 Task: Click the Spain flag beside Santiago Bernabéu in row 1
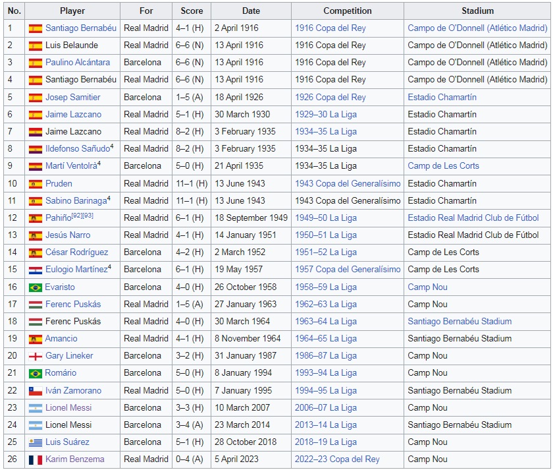36,29
